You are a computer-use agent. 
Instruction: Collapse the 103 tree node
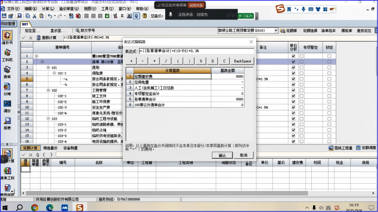tap(48, 119)
